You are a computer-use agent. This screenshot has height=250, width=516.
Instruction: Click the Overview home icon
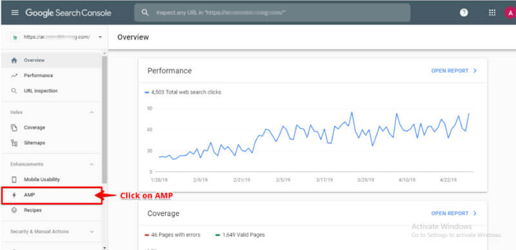click(x=14, y=61)
